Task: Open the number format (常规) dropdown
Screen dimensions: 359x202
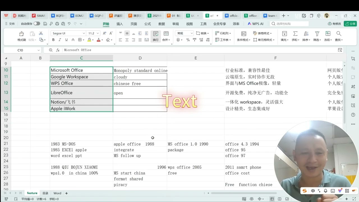Action: pos(192,33)
